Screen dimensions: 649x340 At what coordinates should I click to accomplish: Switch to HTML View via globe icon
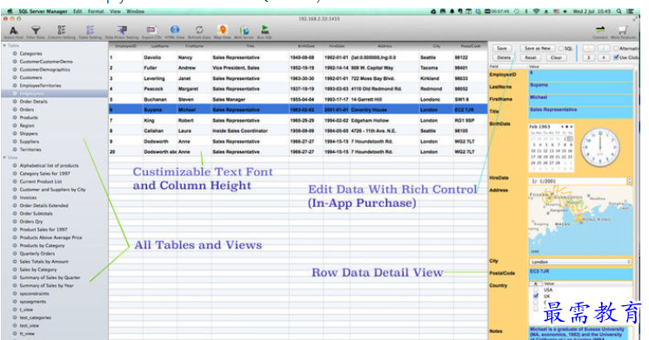(175, 30)
